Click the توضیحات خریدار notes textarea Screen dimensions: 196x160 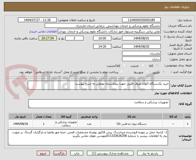click(x=88, y=137)
